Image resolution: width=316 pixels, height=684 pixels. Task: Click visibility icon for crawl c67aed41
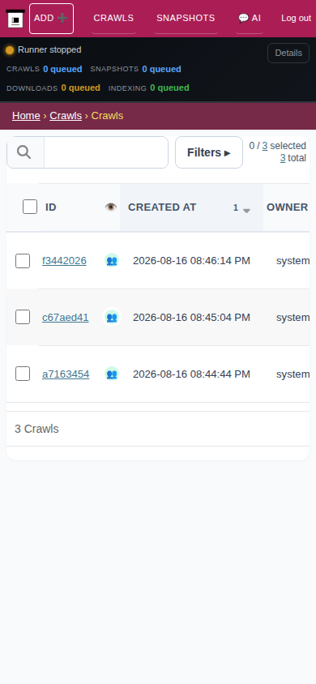112,317
